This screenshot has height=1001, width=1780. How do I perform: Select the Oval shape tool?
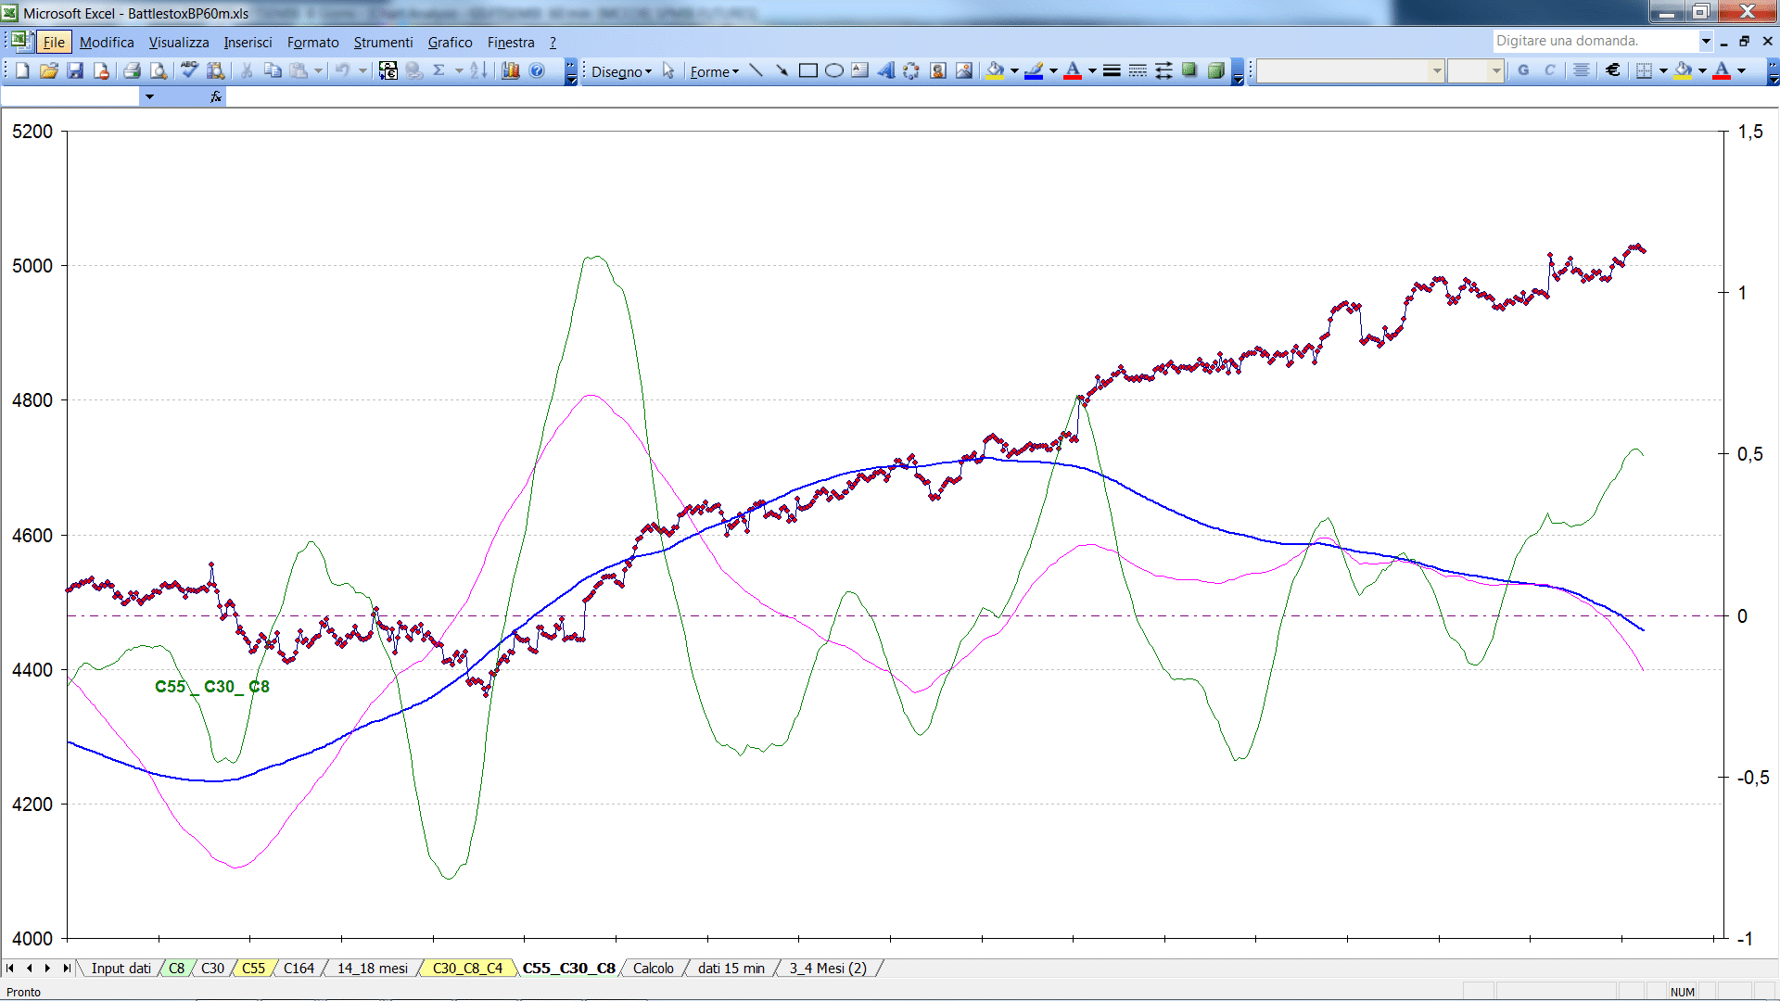(x=833, y=70)
